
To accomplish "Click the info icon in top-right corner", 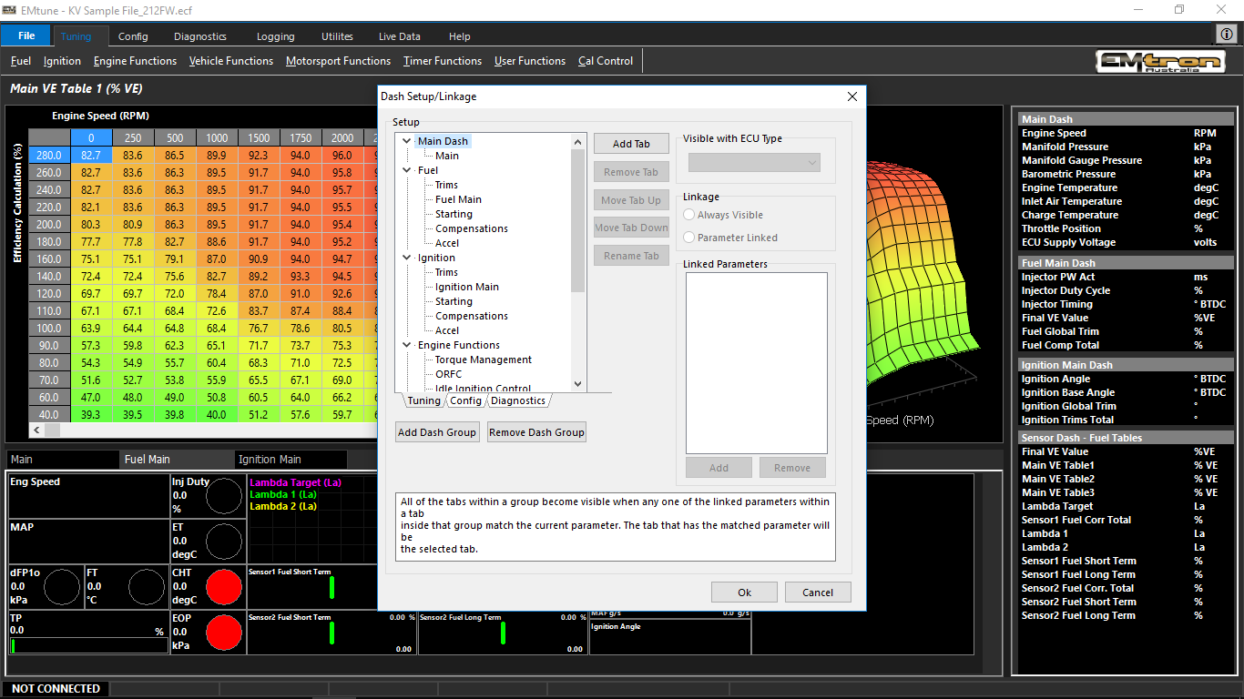I will point(1226,34).
